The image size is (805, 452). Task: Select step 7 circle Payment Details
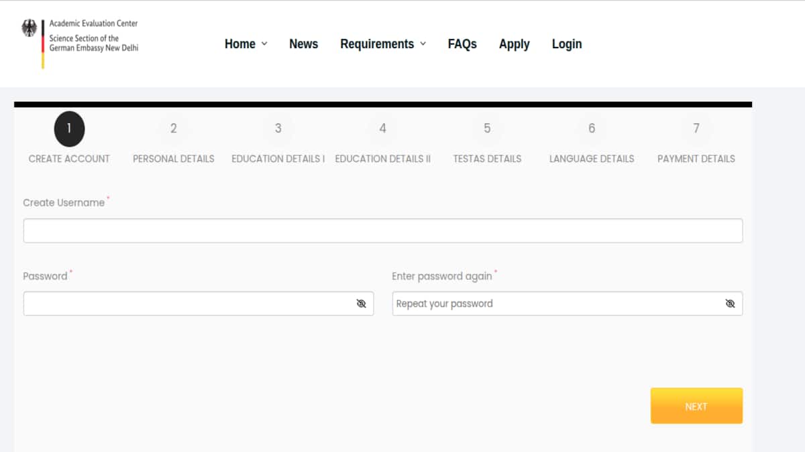(x=696, y=129)
